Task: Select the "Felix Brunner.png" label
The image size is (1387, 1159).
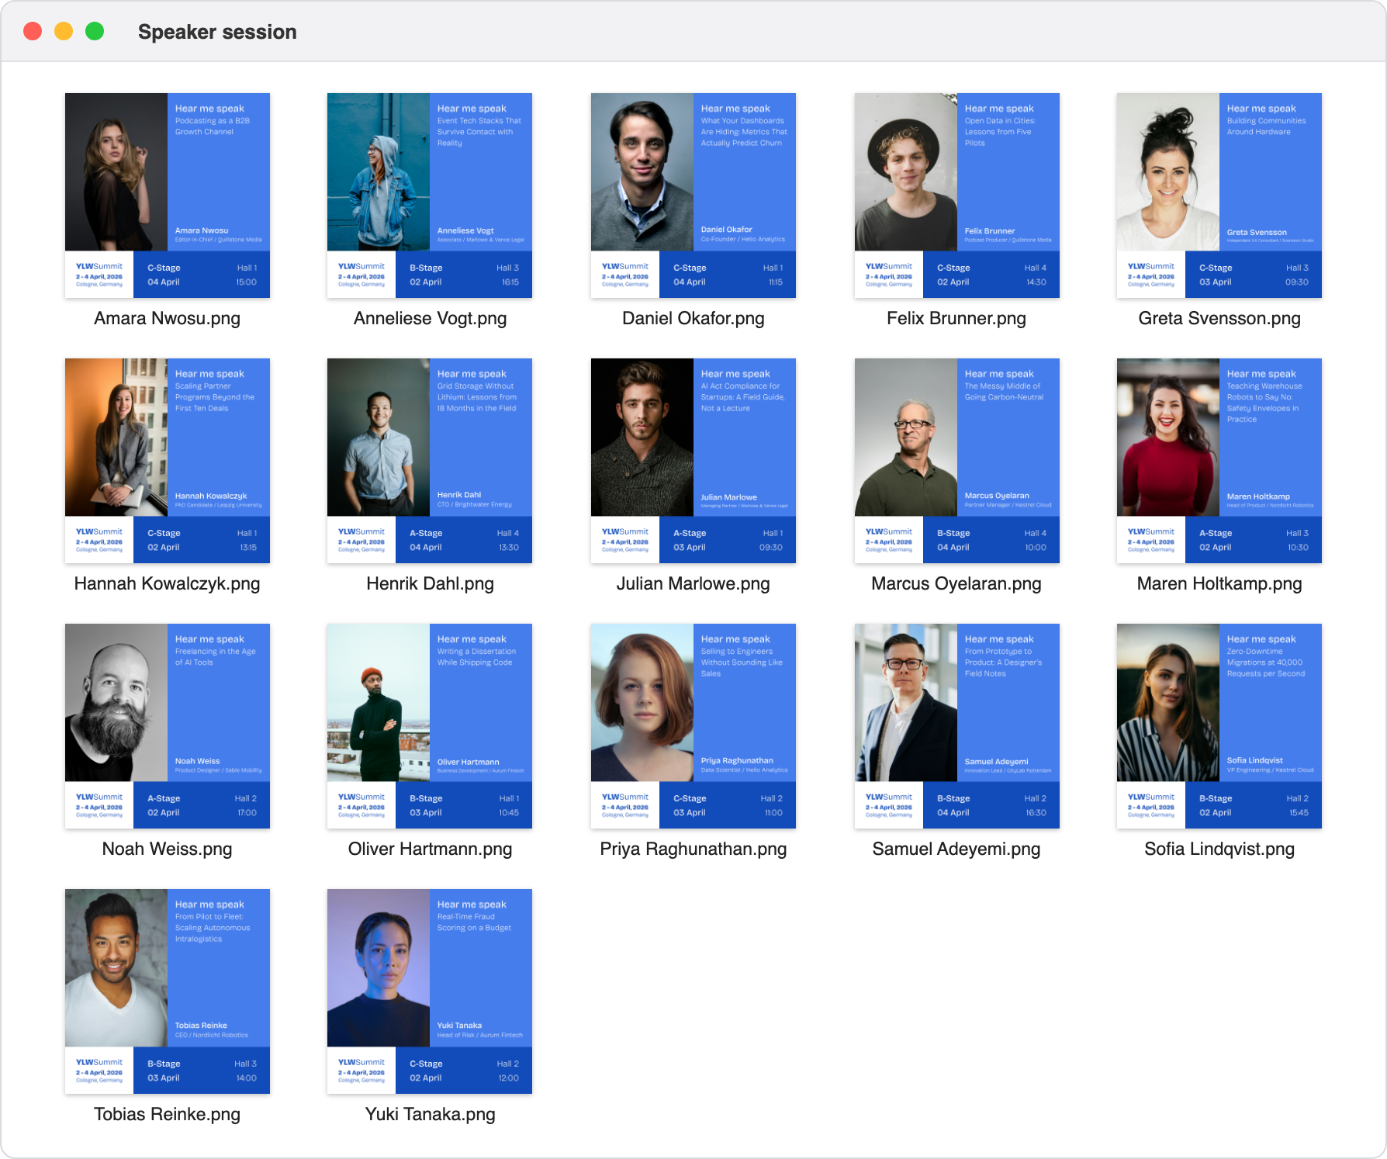Action: click(x=956, y=318)
